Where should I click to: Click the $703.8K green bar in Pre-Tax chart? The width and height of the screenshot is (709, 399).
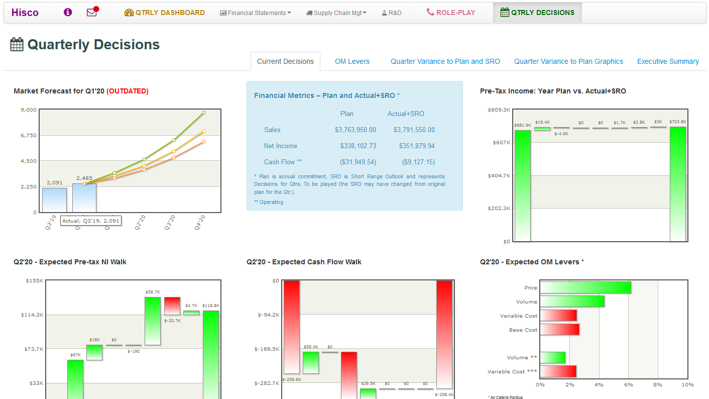pos(677,183)
